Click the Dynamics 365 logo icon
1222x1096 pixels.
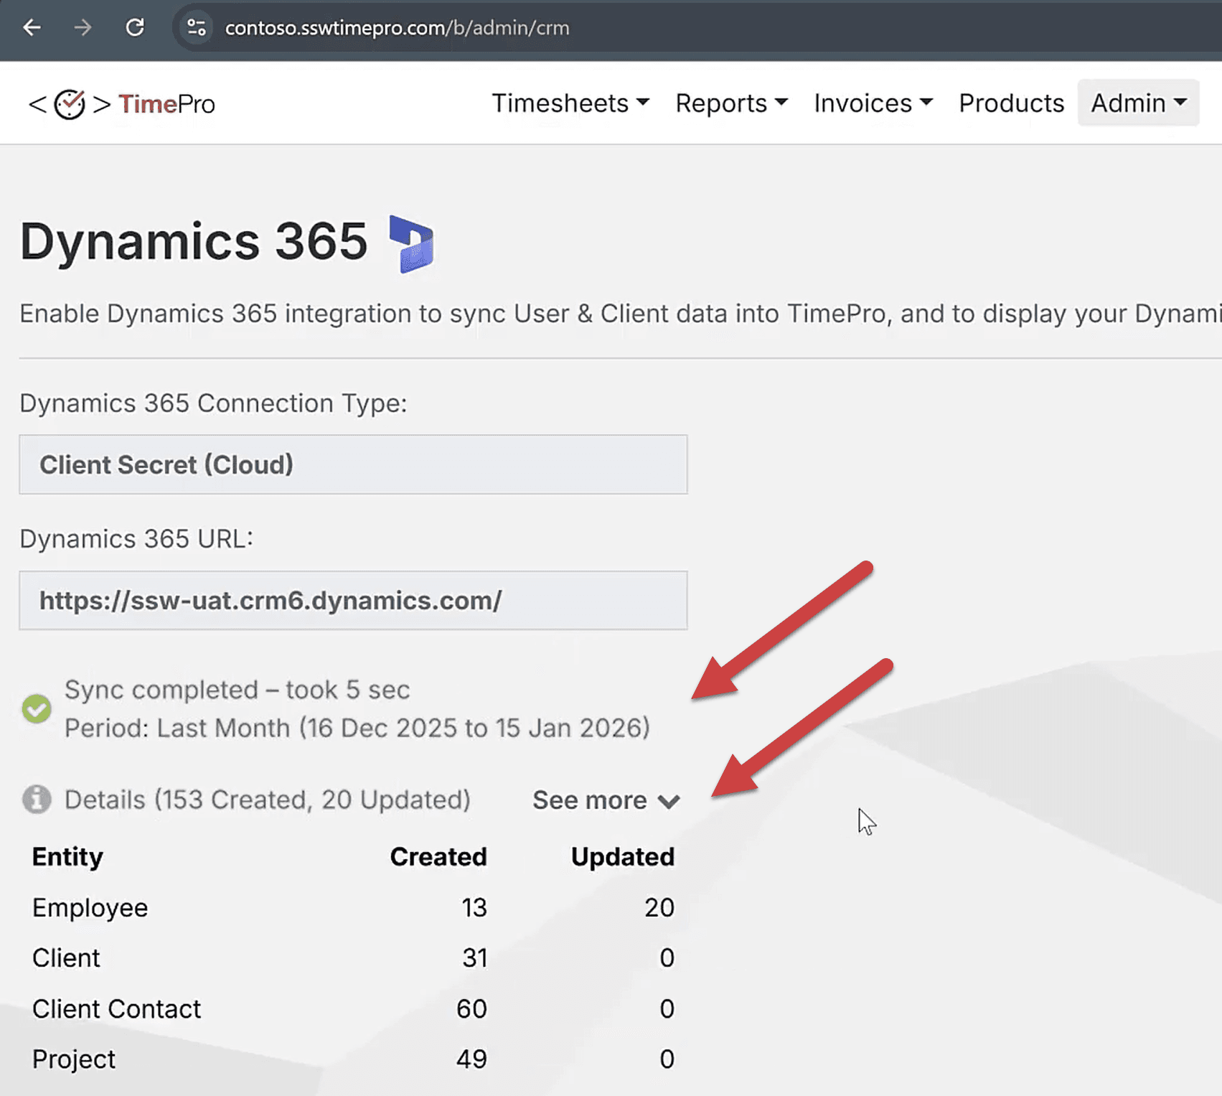(x=412, y=244)
